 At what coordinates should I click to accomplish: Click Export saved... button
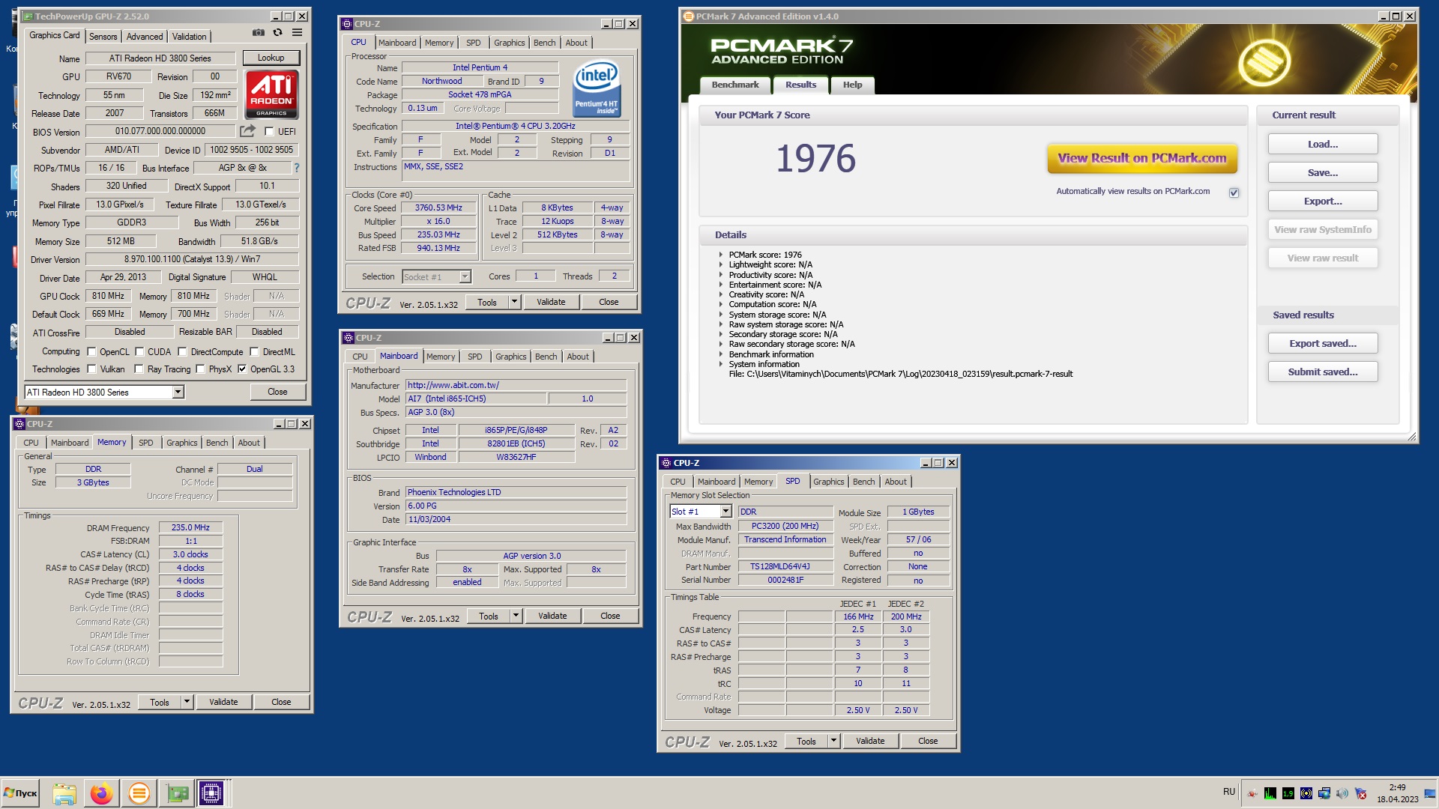point(1323,343)
